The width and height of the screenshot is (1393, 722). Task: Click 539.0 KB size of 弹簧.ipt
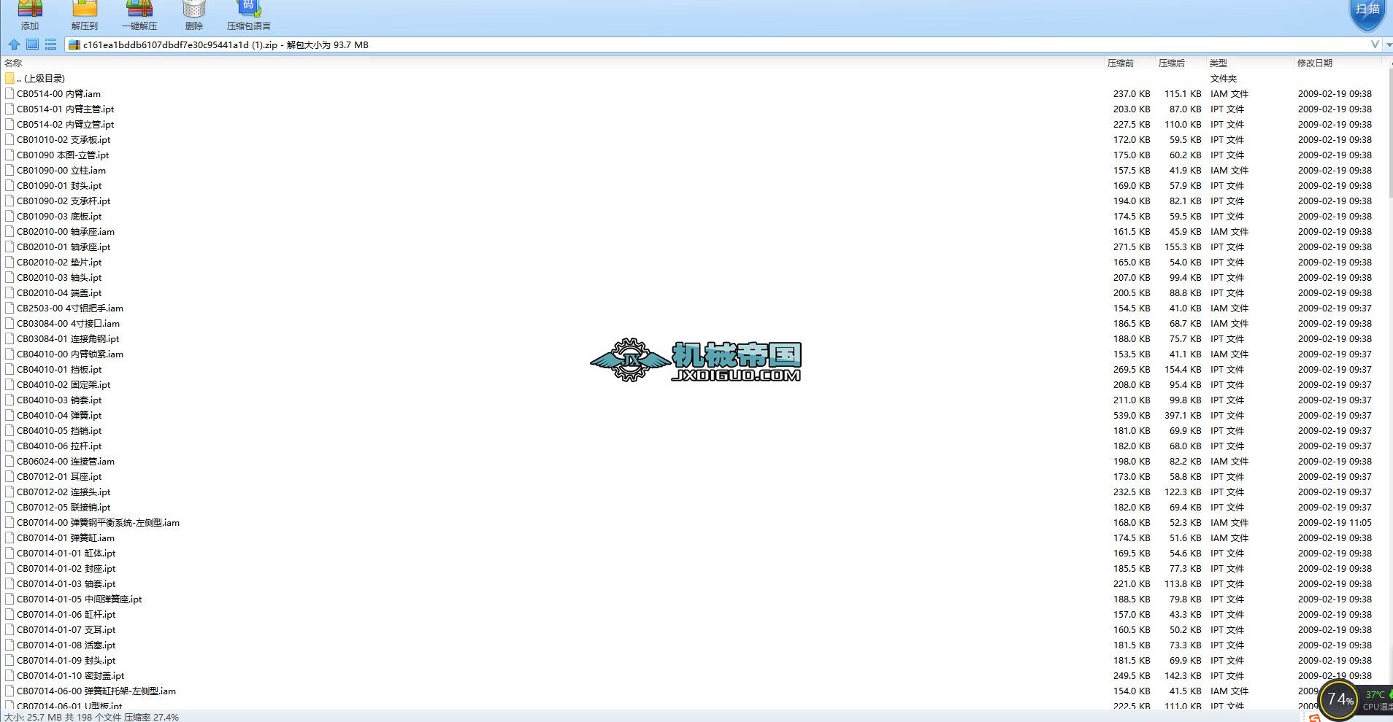1132,415
